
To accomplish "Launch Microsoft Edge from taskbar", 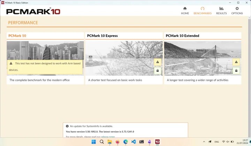I will [x=125, y=142].
